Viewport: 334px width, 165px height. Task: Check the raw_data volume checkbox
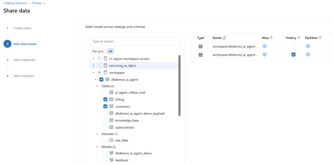(x=105, y=140)
